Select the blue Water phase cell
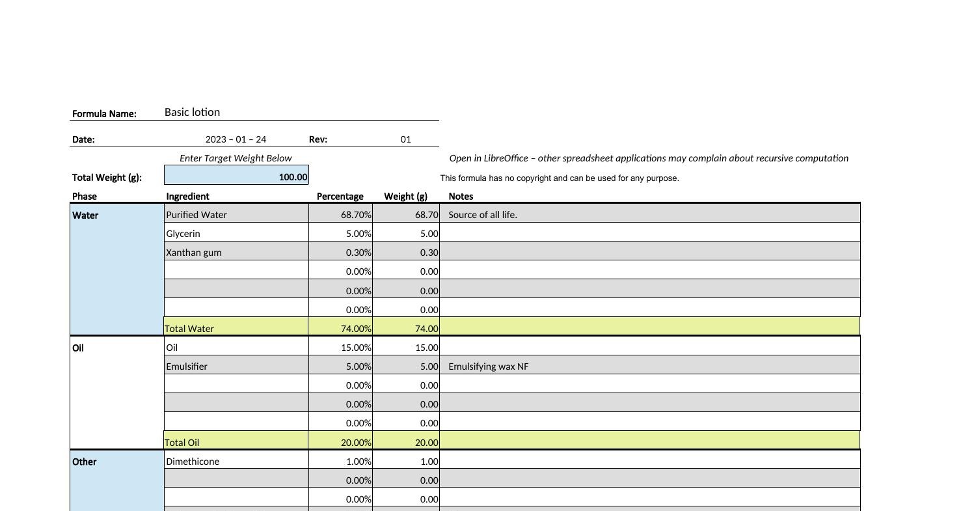The image size is (976, 511). [x=117, y=268]
